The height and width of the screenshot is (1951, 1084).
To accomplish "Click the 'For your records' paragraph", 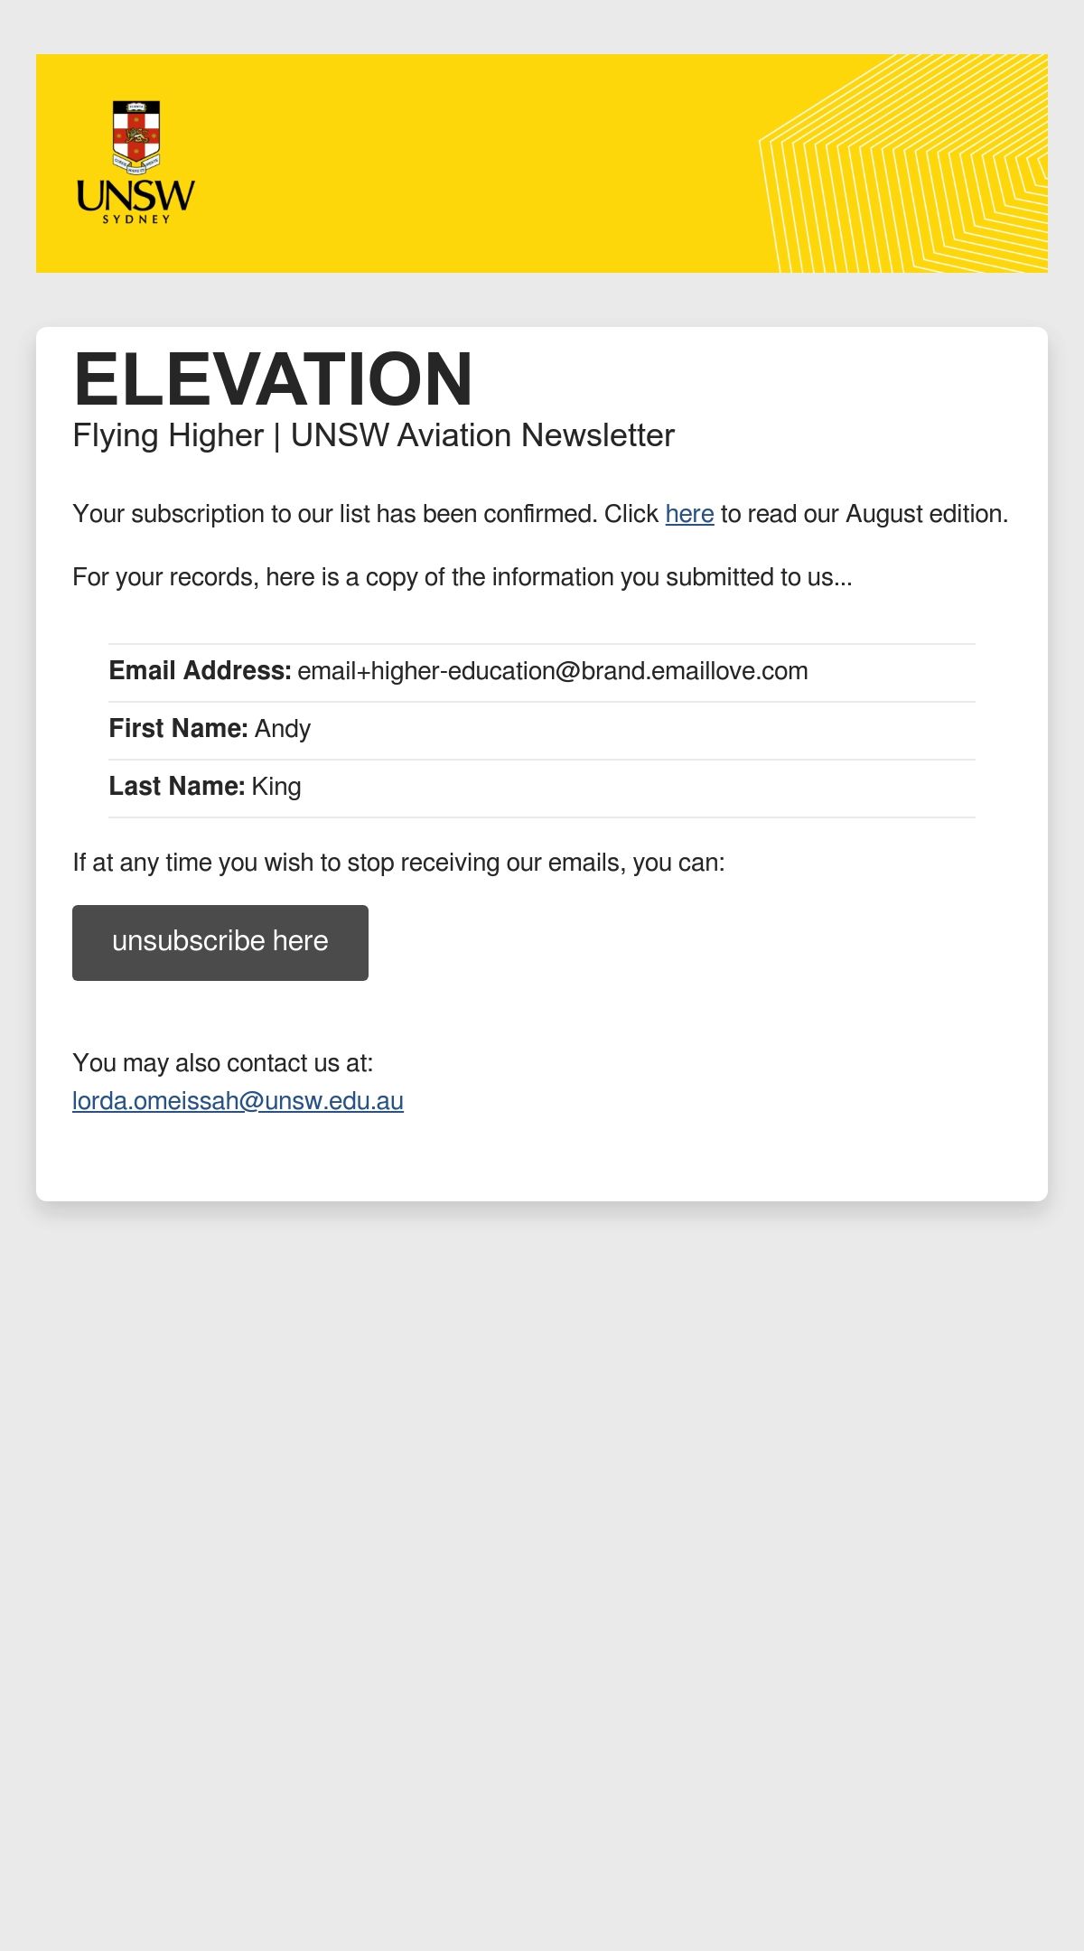I will (x=463, y=577).
